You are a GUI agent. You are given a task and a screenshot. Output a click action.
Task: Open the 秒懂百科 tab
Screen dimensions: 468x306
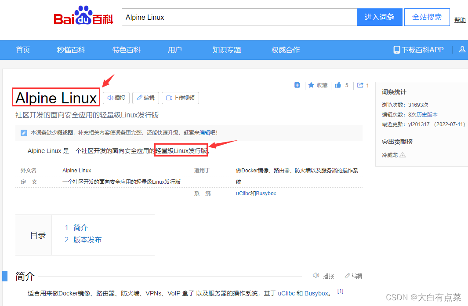[71, 50]
